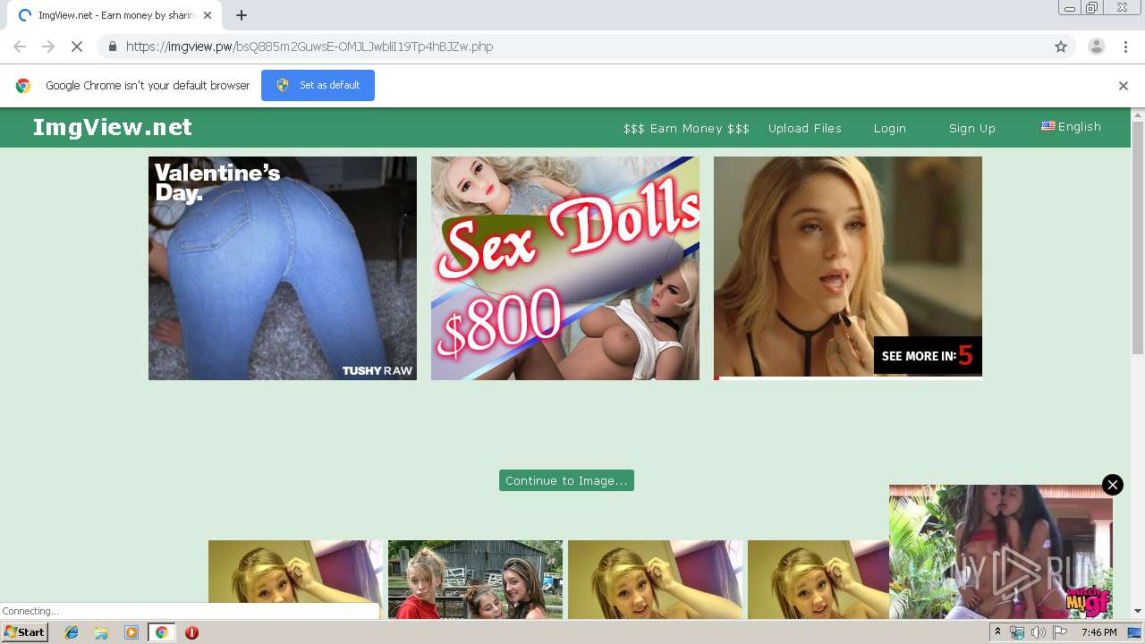Open the Earn Money page
The image size is (1145, 644).
click(686, 128)
